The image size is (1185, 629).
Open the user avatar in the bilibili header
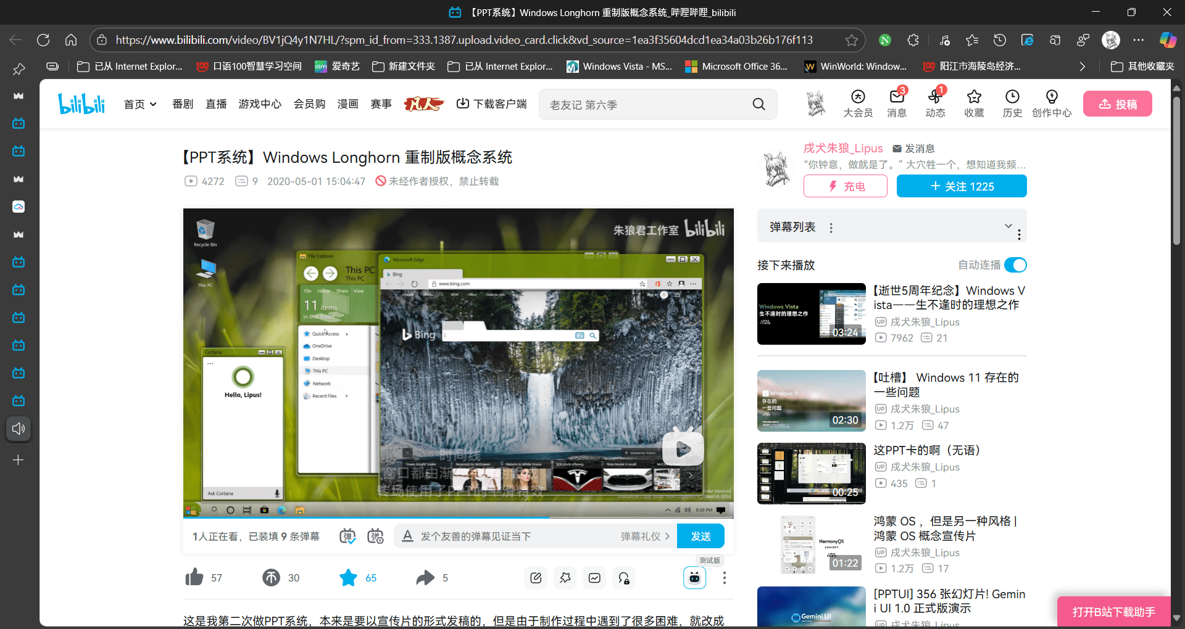click(816, 103)
